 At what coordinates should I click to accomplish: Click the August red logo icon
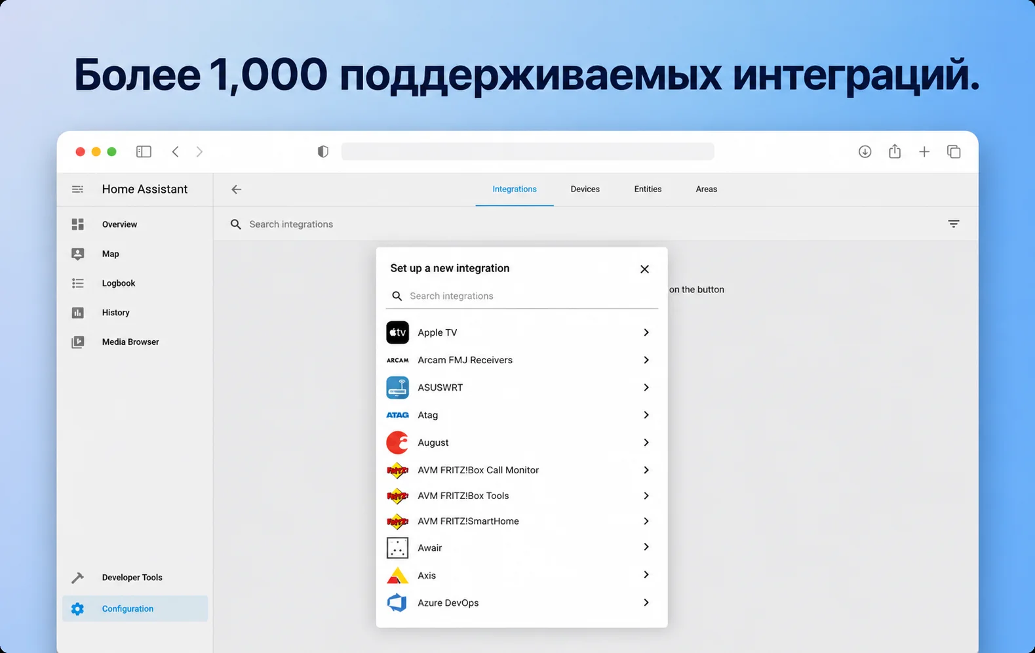click(x=397, y=443)
